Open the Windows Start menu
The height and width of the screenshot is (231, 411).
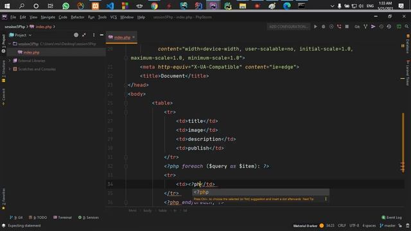pos(7,6)
